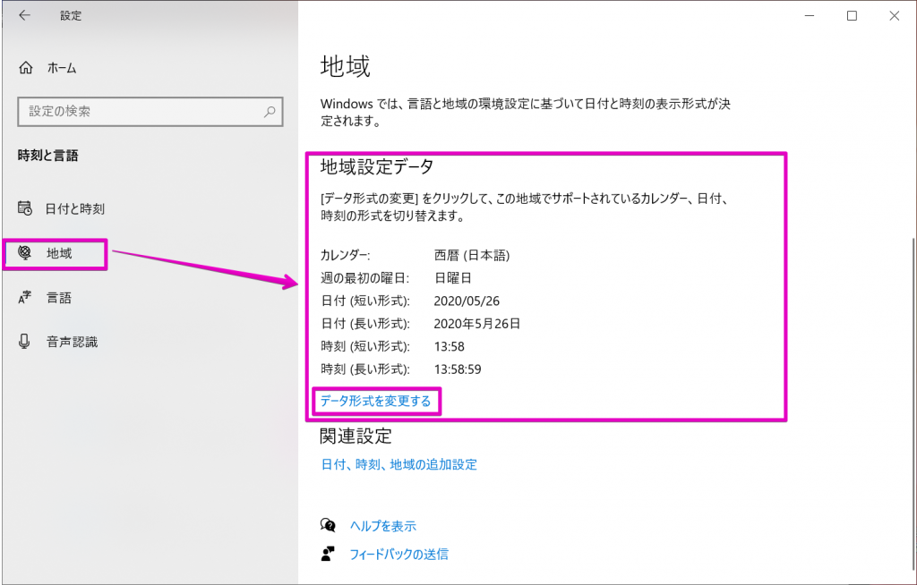917x585 pixels.
Task: Open 日付、時刻、地域の追加設定 link
Action: [399, 464]
